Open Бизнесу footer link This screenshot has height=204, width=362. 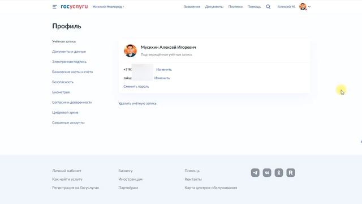pos(126,171)
